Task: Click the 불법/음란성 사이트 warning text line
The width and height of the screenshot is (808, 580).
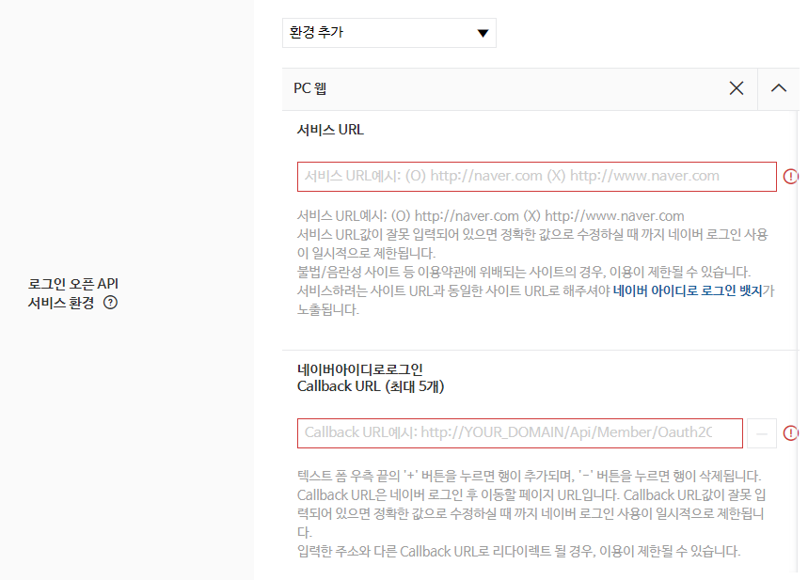Action: pos(524,272)
